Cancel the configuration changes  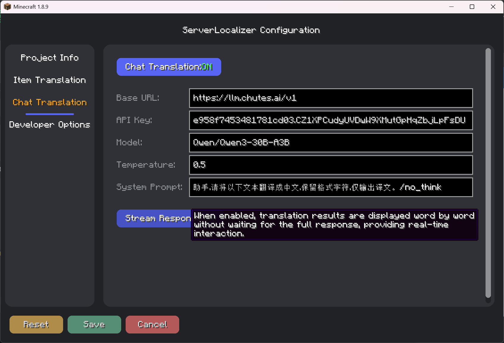coord(152,325)
